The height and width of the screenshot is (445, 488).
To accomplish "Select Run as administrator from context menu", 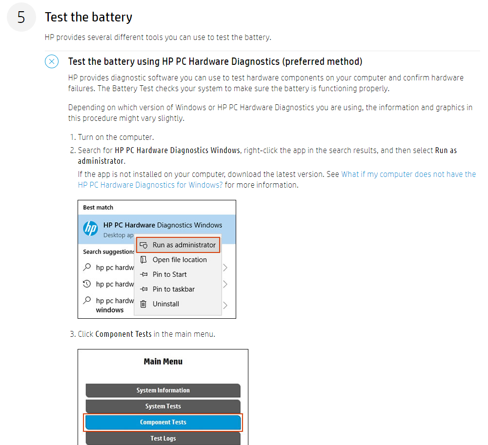I will point(184,245).
